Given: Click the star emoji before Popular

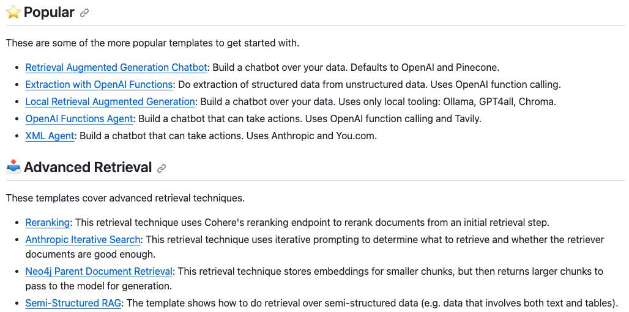Looking at the screenshot, I should point(13,12).
